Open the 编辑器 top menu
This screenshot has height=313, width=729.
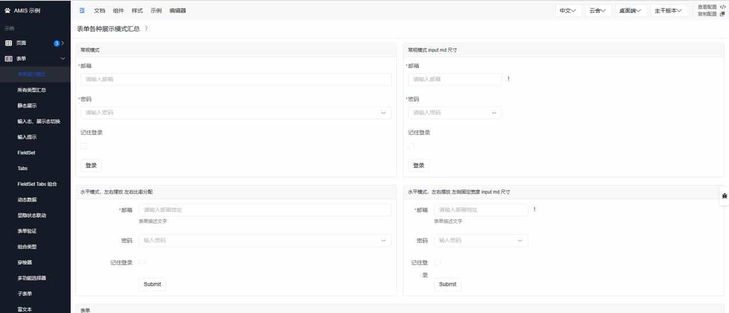(x=178, y=10)
